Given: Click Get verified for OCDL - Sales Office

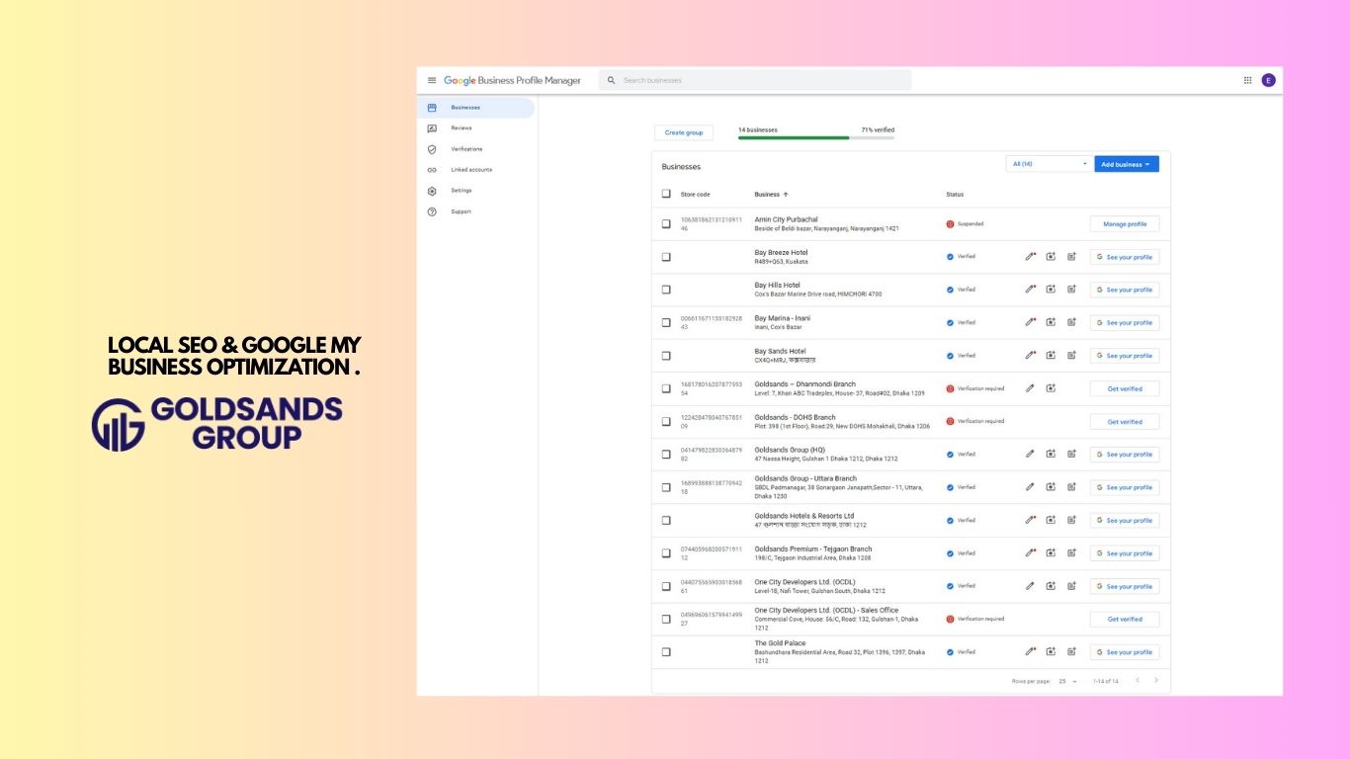Looking at the screenshot, I should (1125, 620).
